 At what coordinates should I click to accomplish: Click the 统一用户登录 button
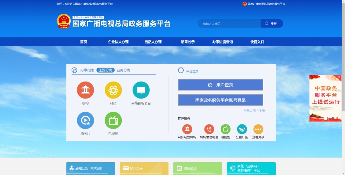click(220, 85)
